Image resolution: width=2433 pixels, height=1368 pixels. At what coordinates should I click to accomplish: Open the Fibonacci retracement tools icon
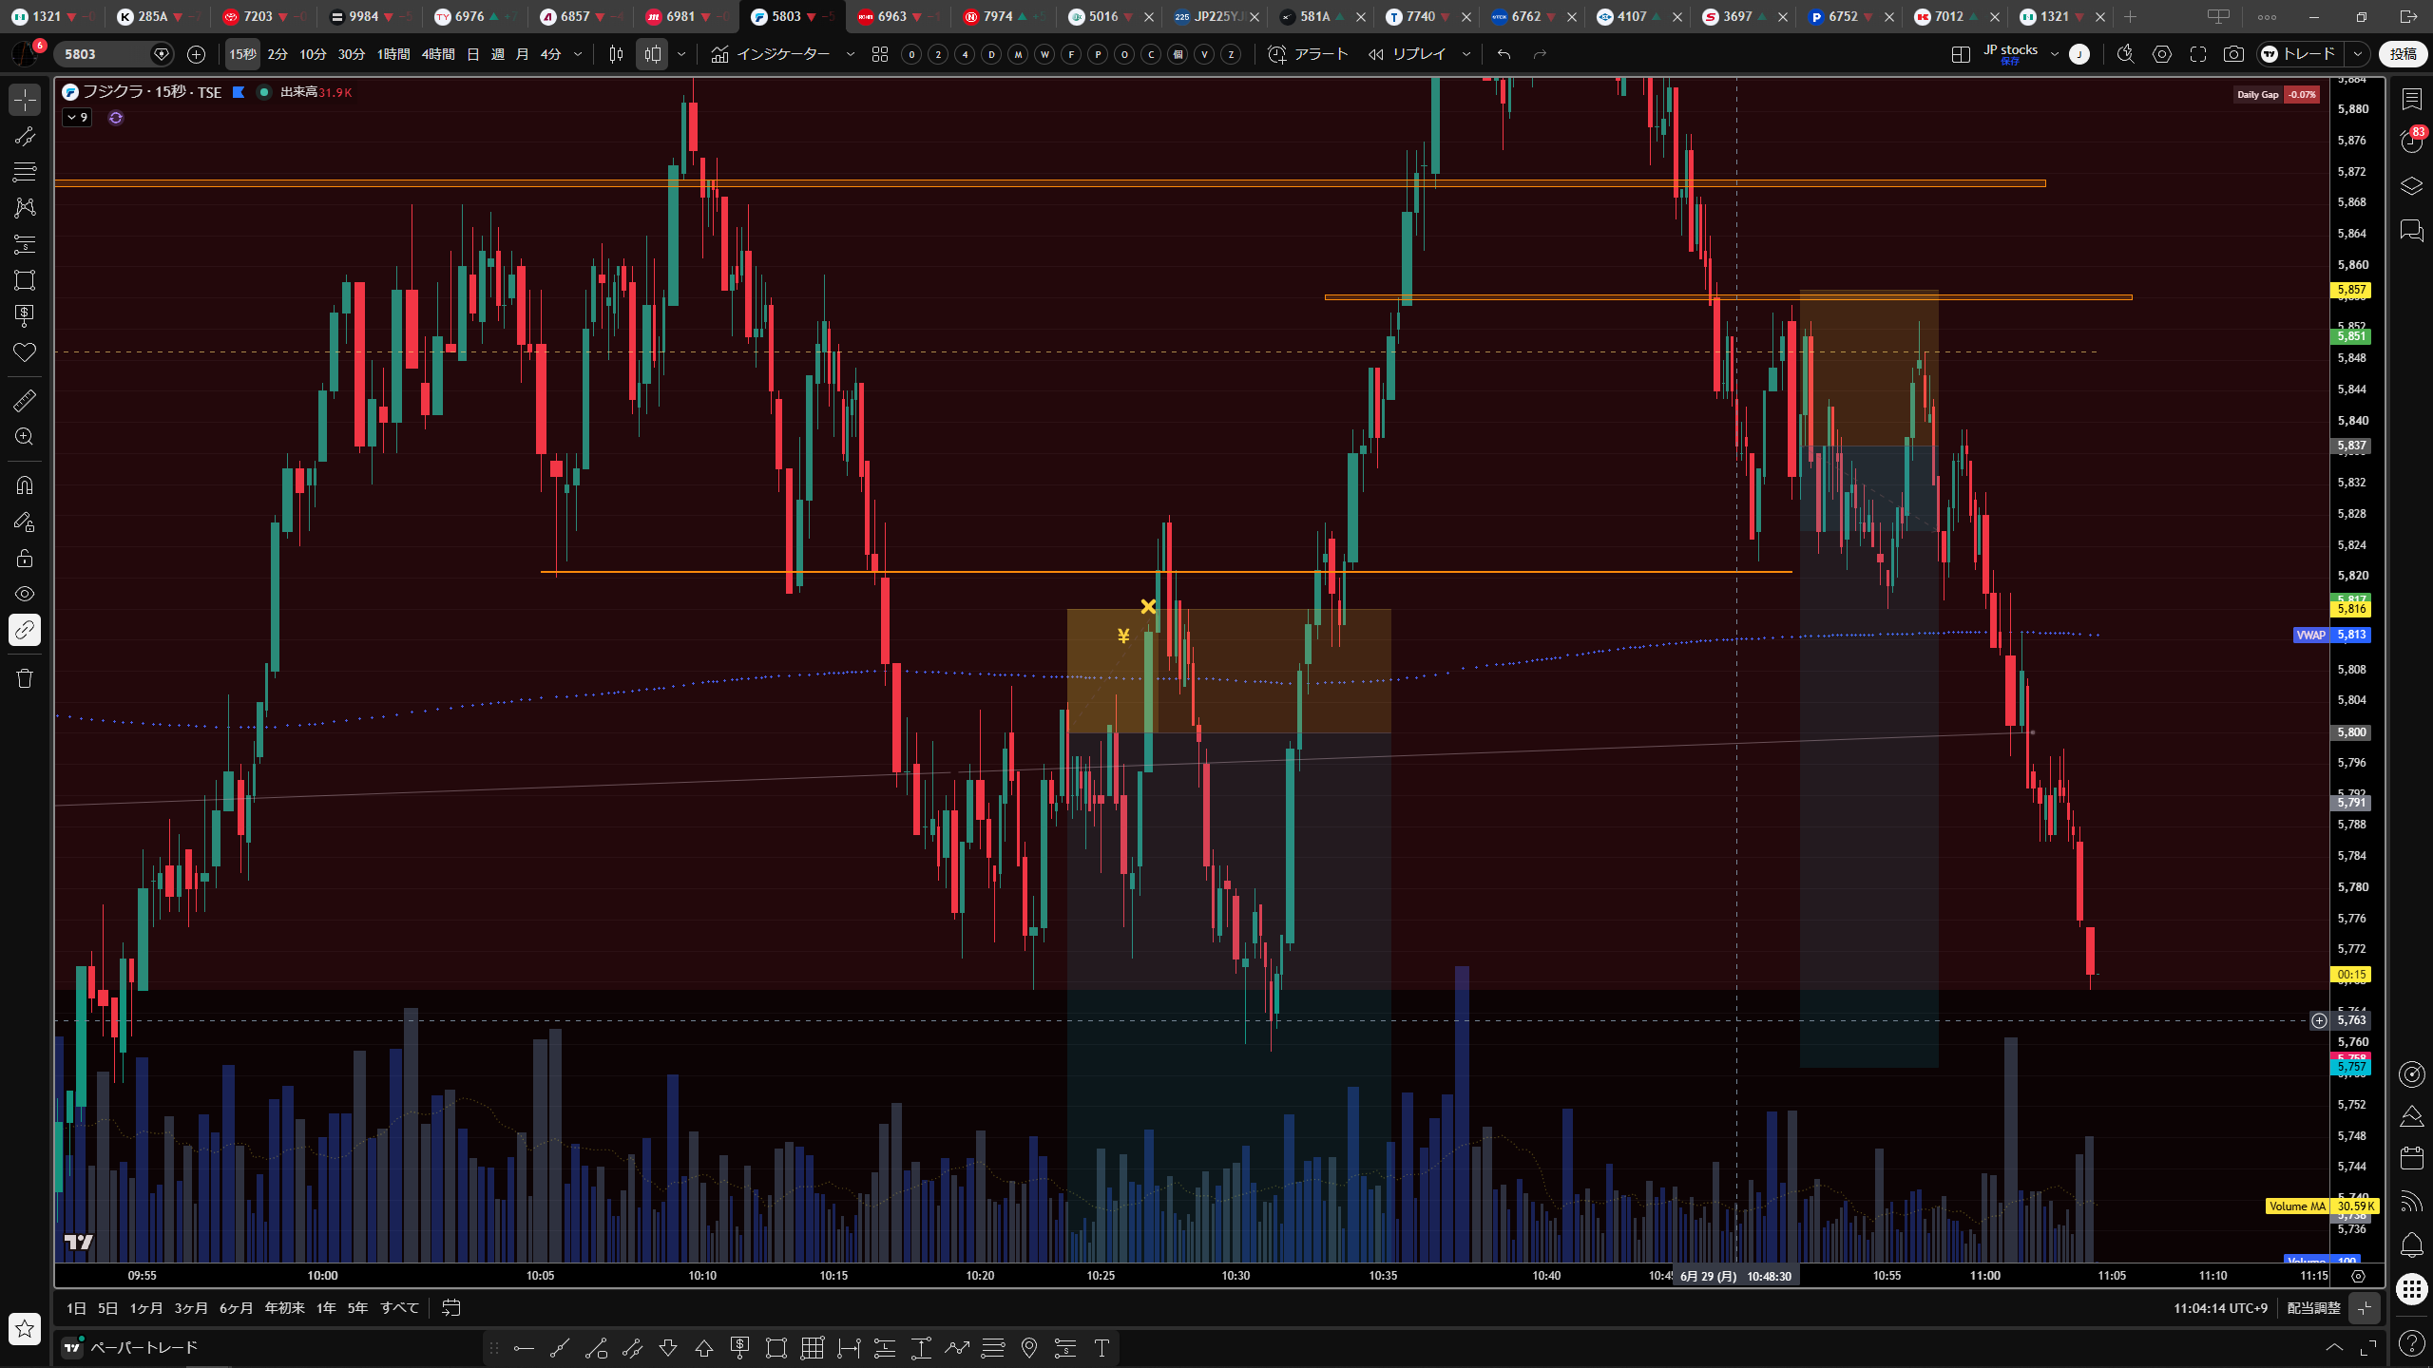pyautogui.click(x=25, y=172)
